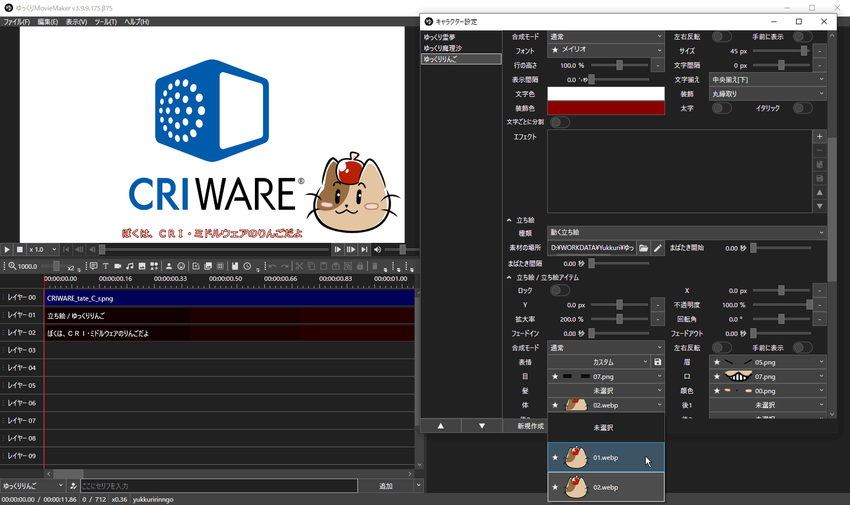The height and width of the screenshot is (505, 850).
Task: Collapse the 立ち絵 section
Action: (x=509, y=220)
